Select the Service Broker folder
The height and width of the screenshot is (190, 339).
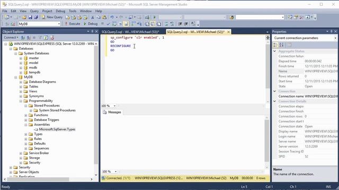[x=39, y=153]
